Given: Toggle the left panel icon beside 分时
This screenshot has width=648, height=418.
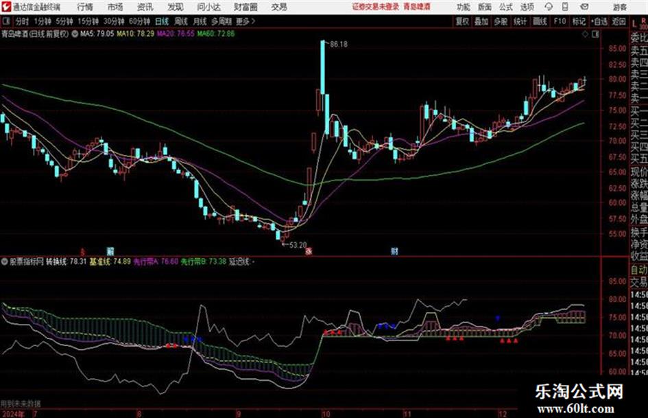Looking at the screenshot, I should (x=5, y=21).
